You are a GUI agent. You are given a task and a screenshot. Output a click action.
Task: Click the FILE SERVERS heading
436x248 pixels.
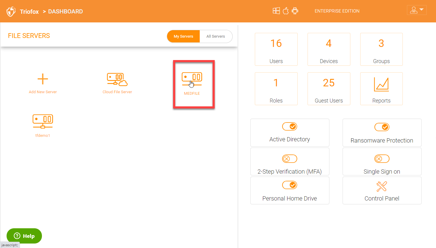point(29,36)
